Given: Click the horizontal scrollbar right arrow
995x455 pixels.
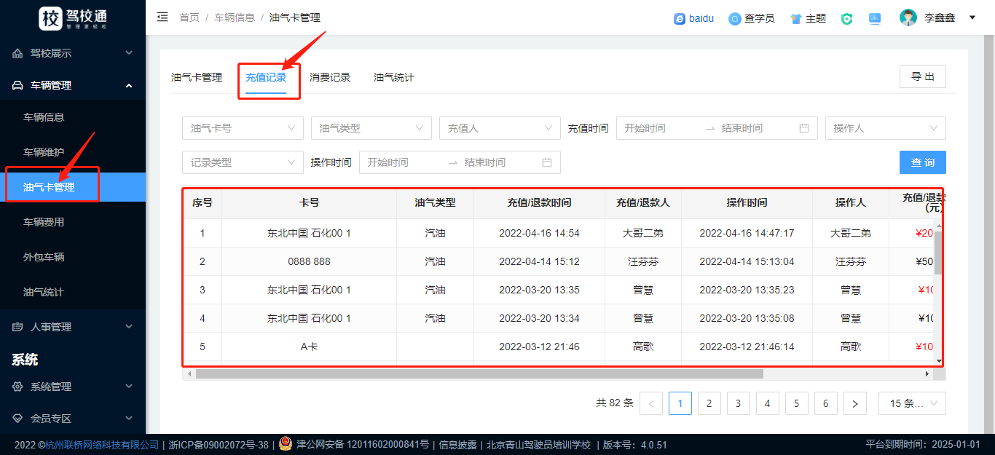Looking at the screenshot, I should click(x=927, y=374).
